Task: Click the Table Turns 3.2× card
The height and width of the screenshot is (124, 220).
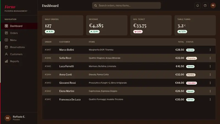Action: pos(195,25)
